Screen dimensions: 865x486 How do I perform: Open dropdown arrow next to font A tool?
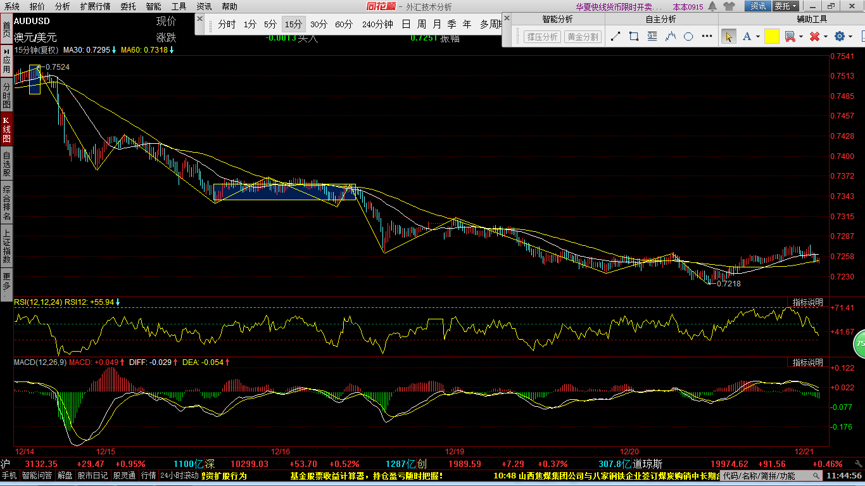[x=758, y=37]
